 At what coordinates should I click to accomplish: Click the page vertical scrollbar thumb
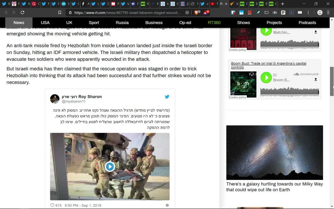pos(332,81)
